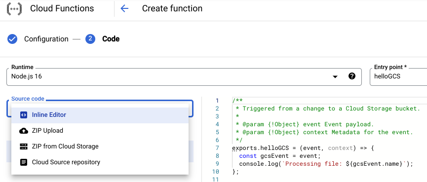The width and height of the screenshot is (427, 182).
Task: Click the Cloud Source repository document icon
Action: (24, 162)
